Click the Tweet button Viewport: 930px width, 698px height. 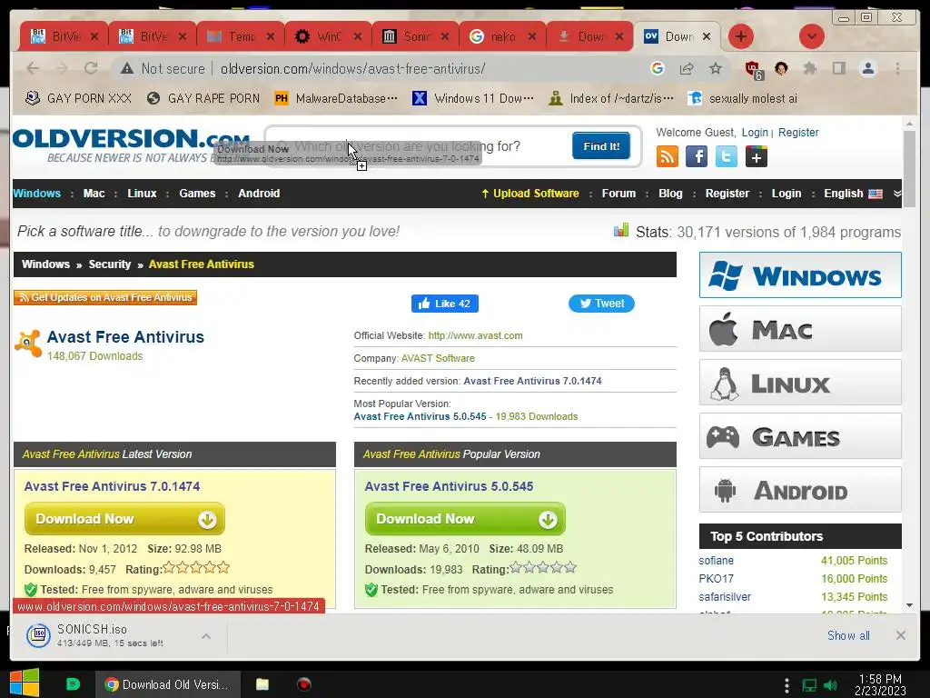pyautogui.click(x=601, y=304)
